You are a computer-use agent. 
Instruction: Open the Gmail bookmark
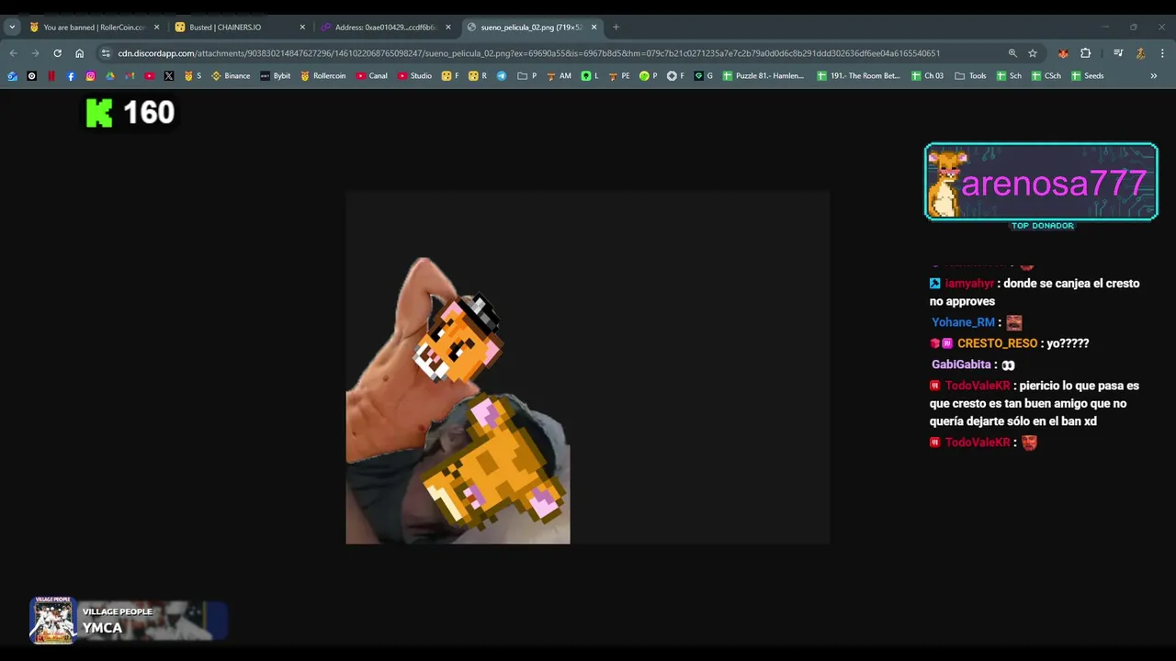130,76
